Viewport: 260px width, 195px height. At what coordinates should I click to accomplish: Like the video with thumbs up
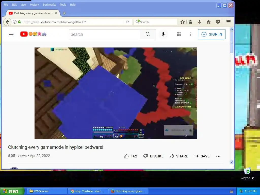click(x=131, y=156)
